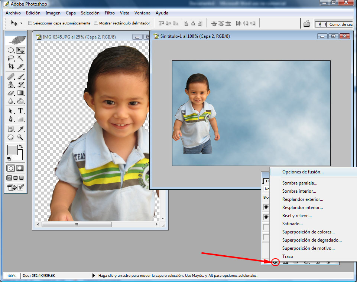Image resolution: width=357 pixels, height=282 pixels.
Task: Select the Clone Stamp tool
Action: pyautogui.click(x=11, y=85)
